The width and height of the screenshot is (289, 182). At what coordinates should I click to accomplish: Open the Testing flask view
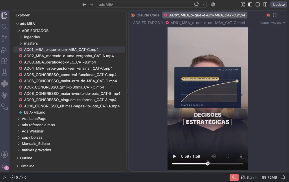point(4,73)
